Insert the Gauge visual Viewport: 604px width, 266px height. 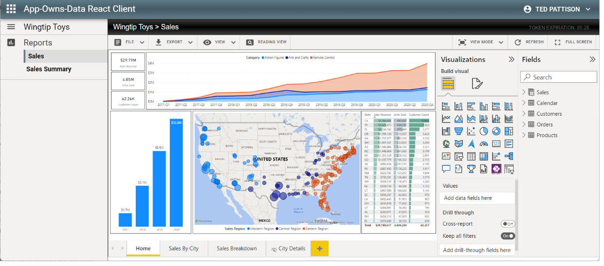click(484, 143)
